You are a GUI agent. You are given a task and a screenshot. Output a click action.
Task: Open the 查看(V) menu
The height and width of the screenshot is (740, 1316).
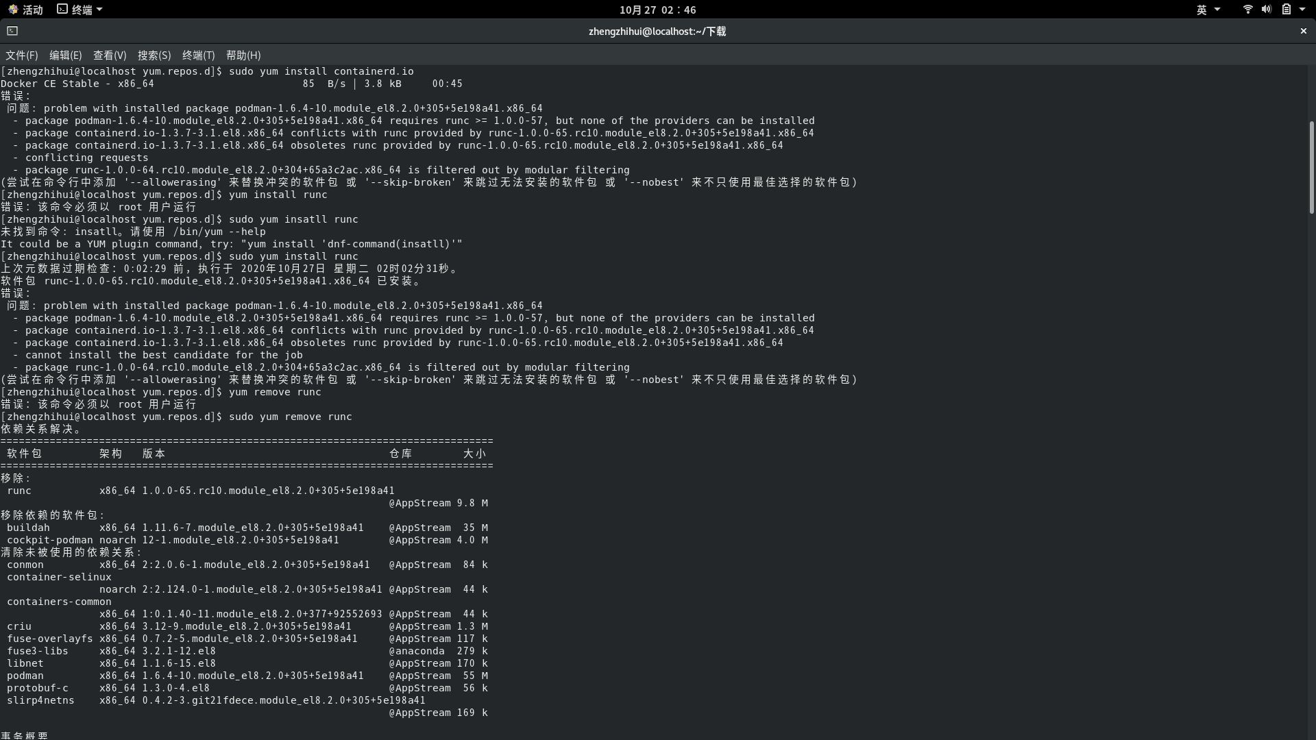pos(110,56)
